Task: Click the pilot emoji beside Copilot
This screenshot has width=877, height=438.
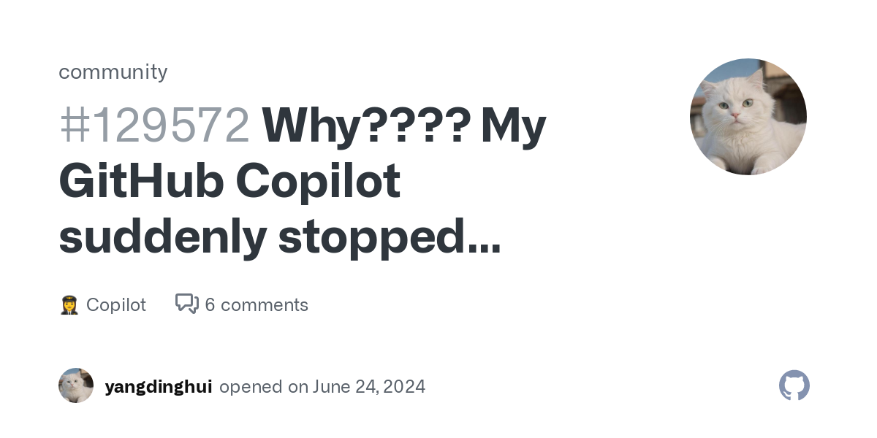Action: pyautogui.click(x=69, y=304)
